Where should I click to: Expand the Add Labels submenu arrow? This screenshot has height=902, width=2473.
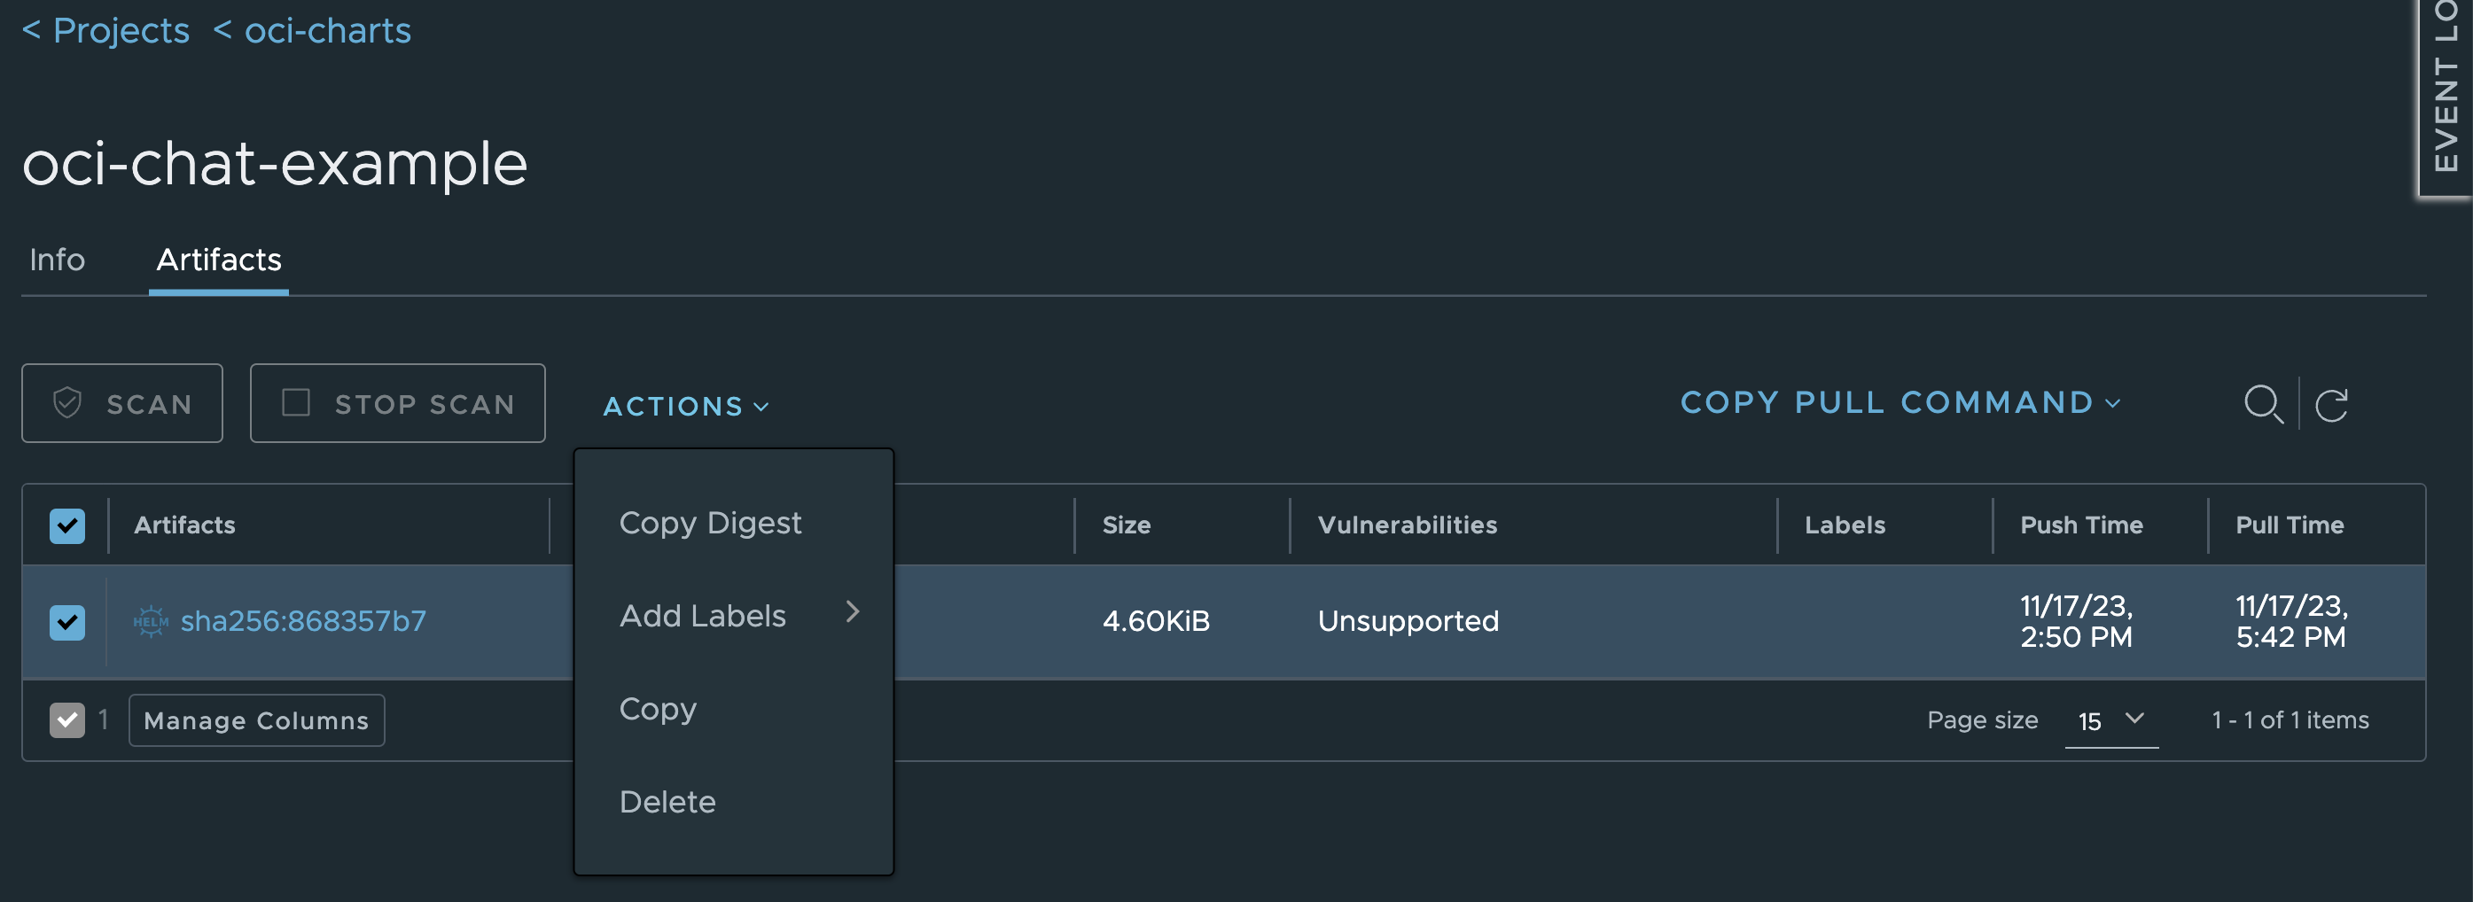(852, 612)
